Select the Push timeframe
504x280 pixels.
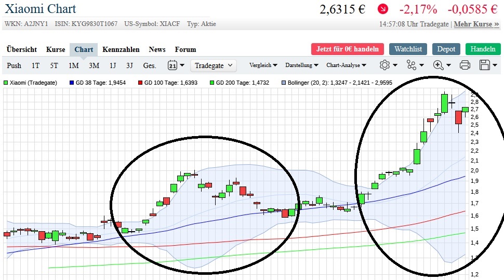tap(14, 65)
